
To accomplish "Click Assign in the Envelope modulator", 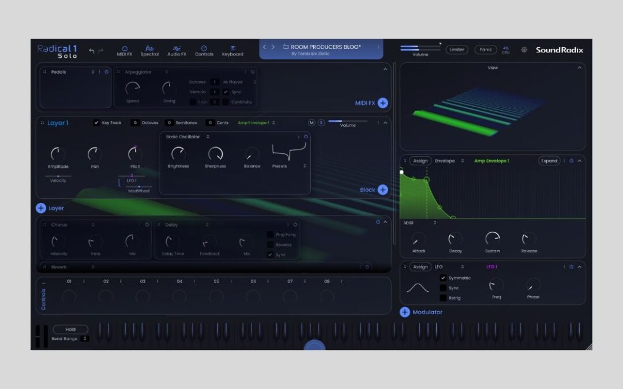I will click(x=420, y=161).
